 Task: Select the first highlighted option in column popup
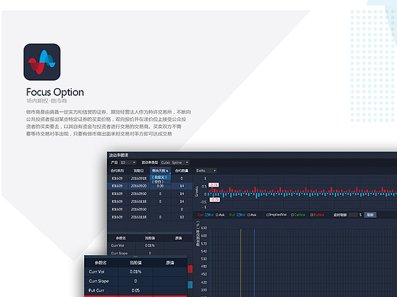160,177
